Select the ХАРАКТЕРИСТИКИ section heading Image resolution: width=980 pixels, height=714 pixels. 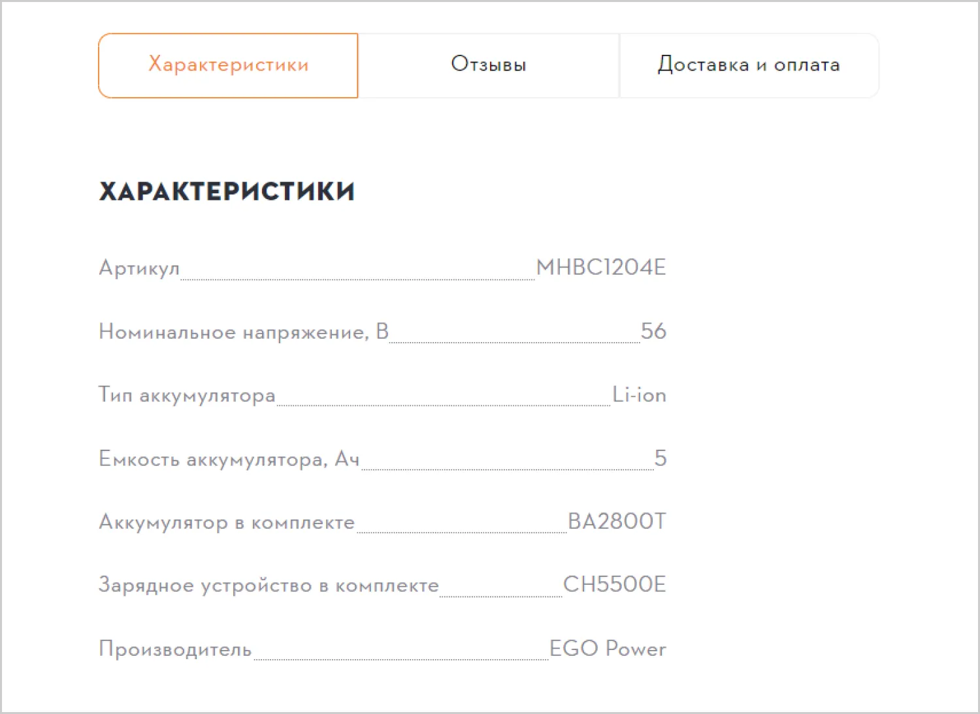[227, 191]
